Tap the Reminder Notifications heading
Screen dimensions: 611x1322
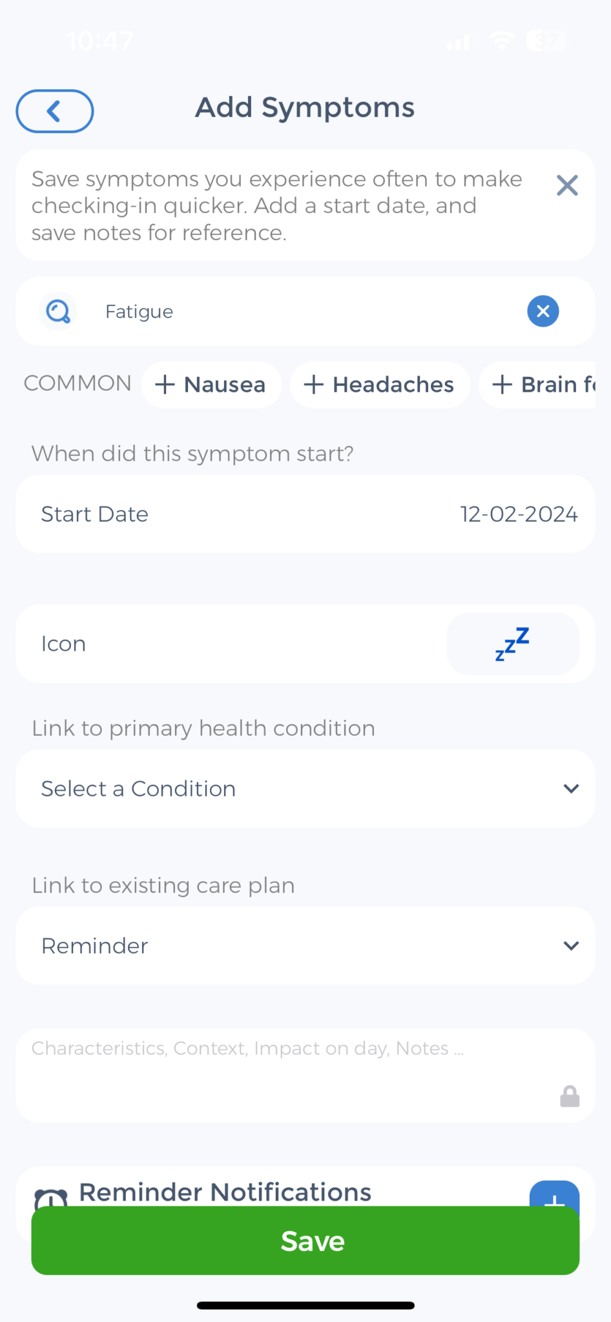pyautogui.click(x=225, y=1192)
